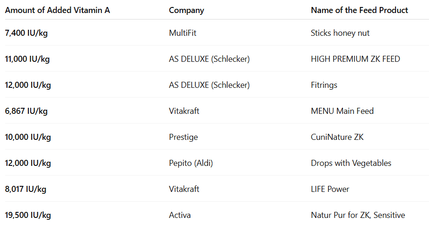Select the 6,867 IU/kg cell

tap(26, 111)
